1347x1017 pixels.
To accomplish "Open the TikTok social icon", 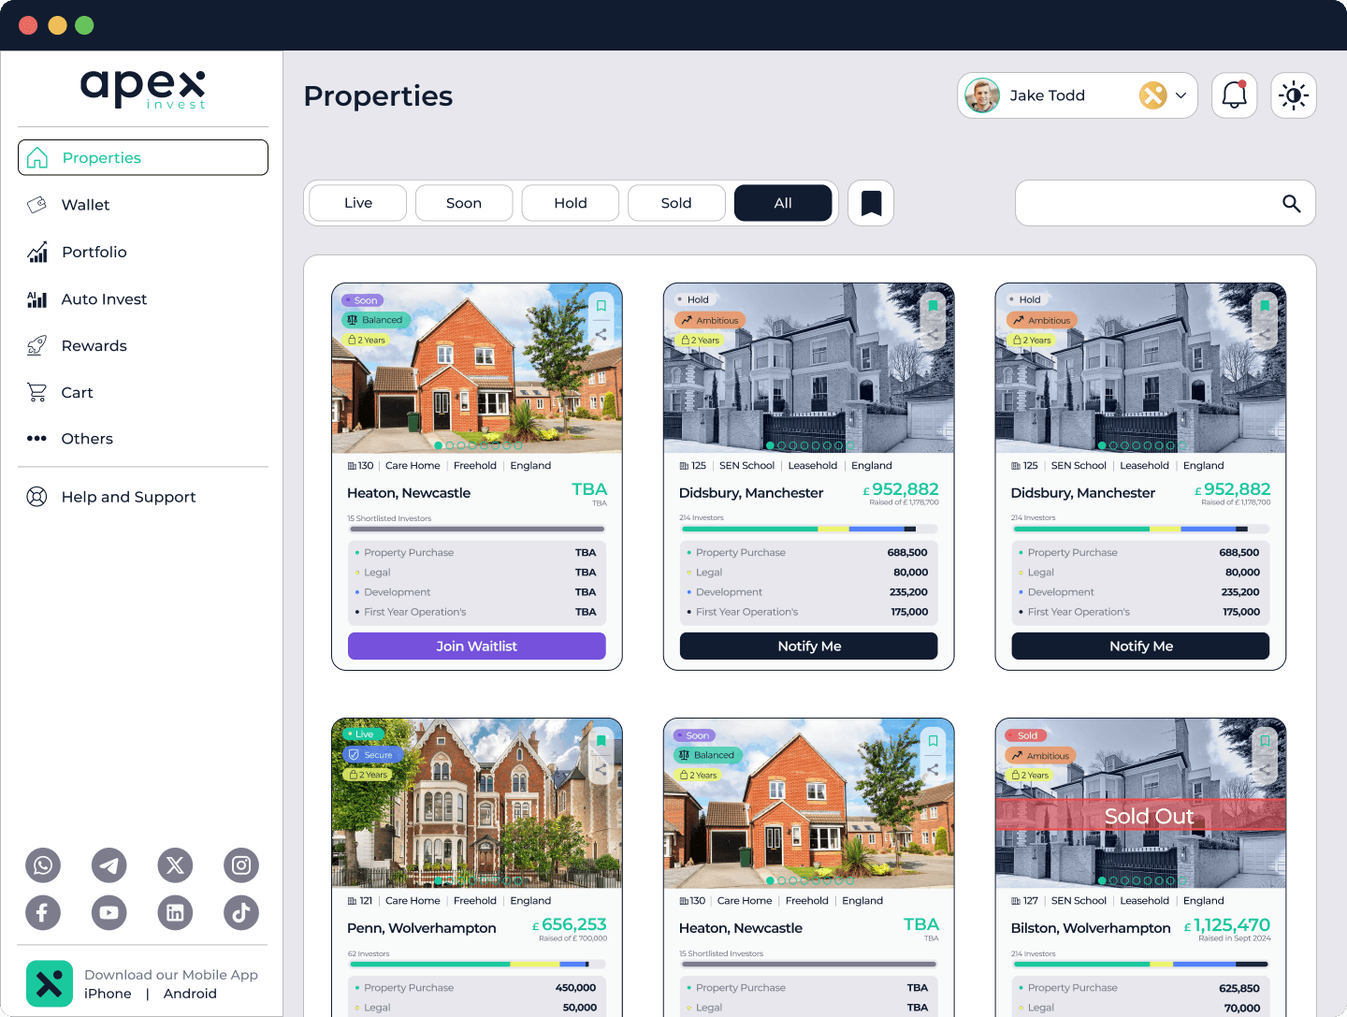I will 241,912.
